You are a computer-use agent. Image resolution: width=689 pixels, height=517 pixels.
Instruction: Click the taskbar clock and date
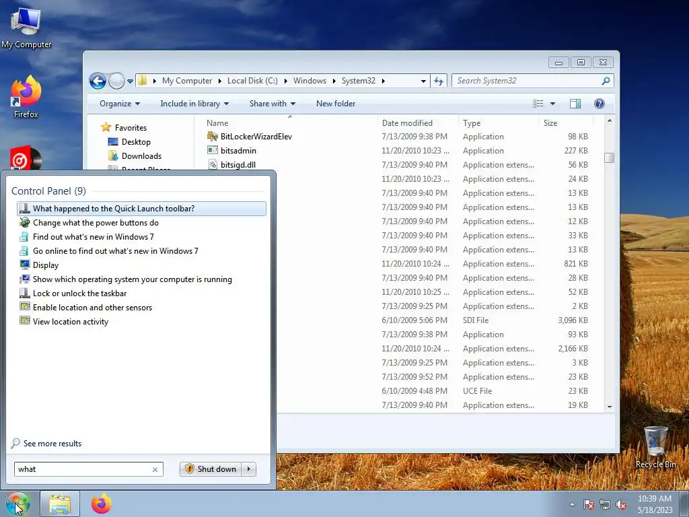(x=655, y=504)
